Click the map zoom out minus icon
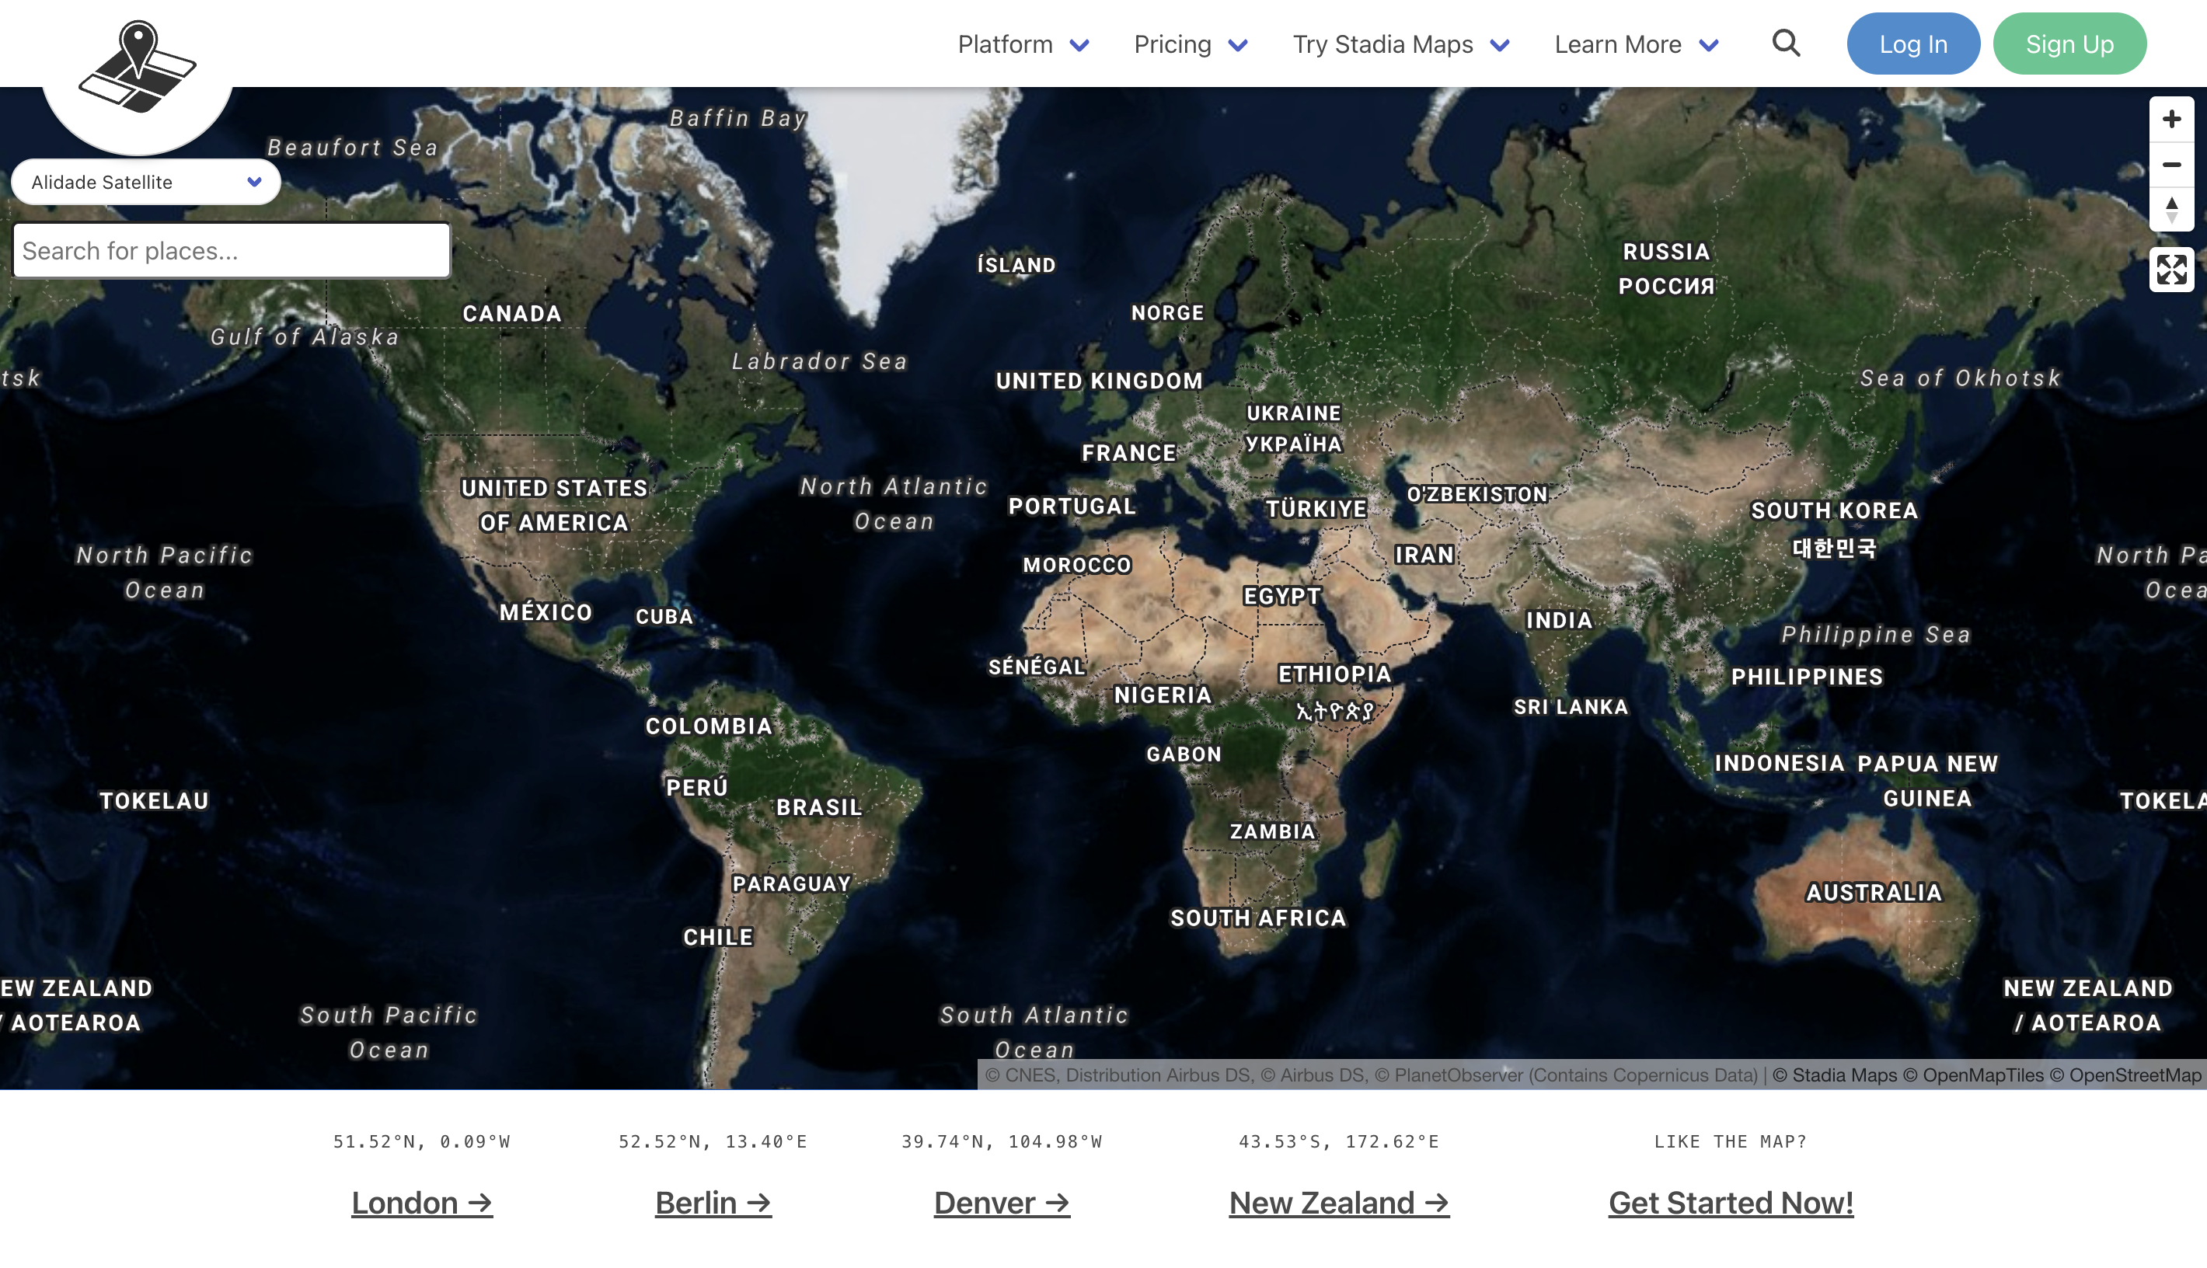 tap(2170, 165)
